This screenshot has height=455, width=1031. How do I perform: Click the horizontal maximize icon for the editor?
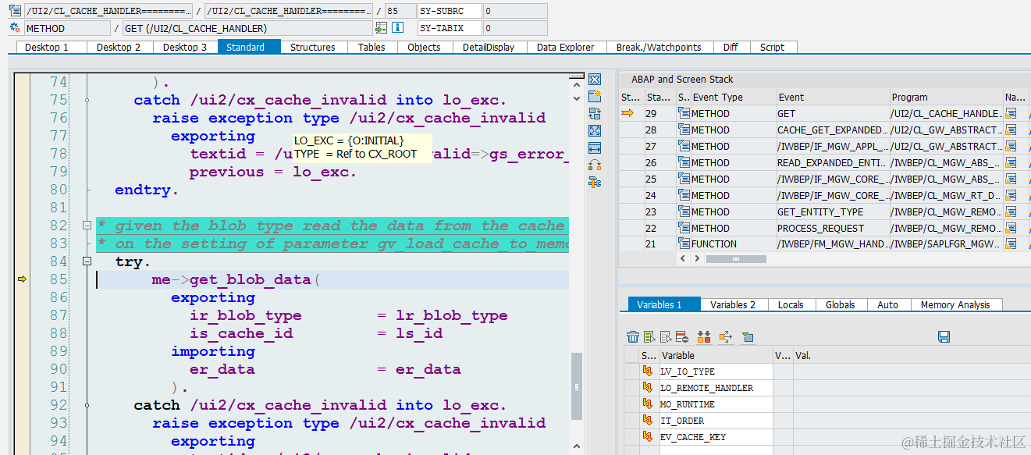(x=595, y=148)
